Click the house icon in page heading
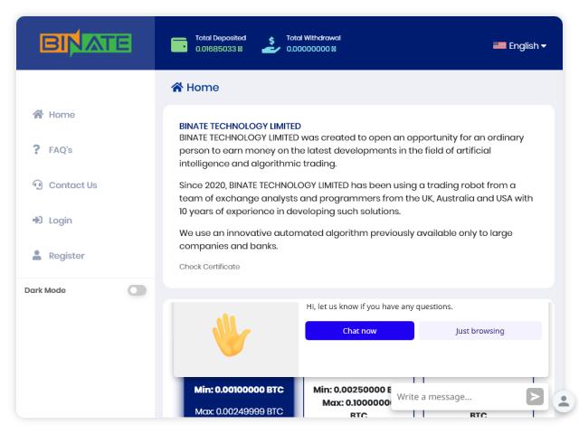The width and height of the screenshot is (579, 434). point(177,87)
